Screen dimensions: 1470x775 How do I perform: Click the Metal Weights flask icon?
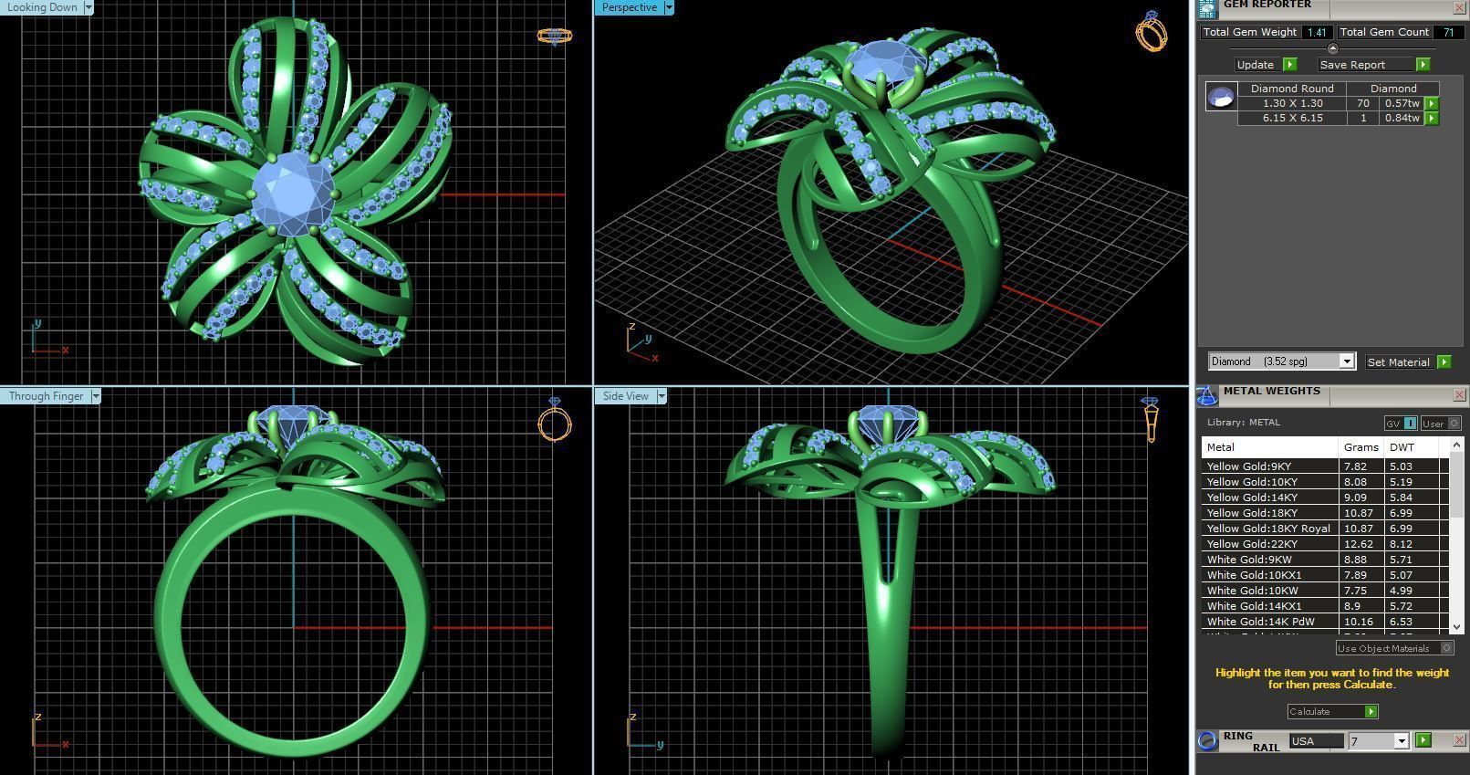tap(1207, 395)
